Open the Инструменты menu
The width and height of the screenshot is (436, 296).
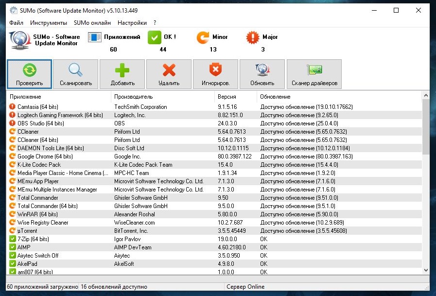point(48,23)
